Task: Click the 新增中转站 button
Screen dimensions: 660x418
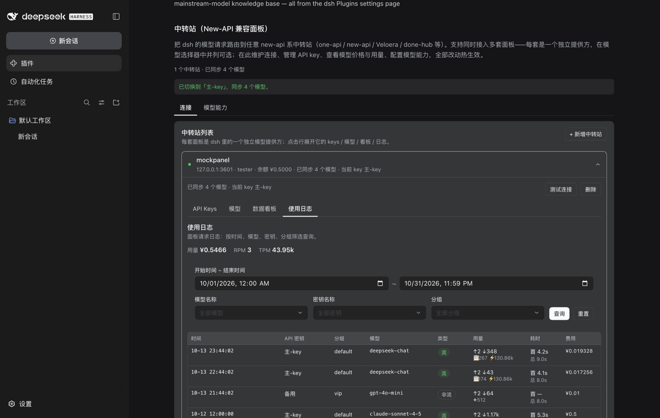Action: pyautogui.click(x=586, y=134)
